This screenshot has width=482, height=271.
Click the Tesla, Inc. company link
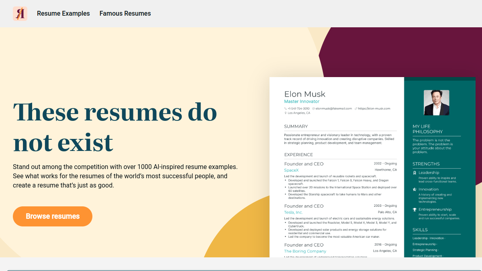pyautogui.click(x=293, y=212)
